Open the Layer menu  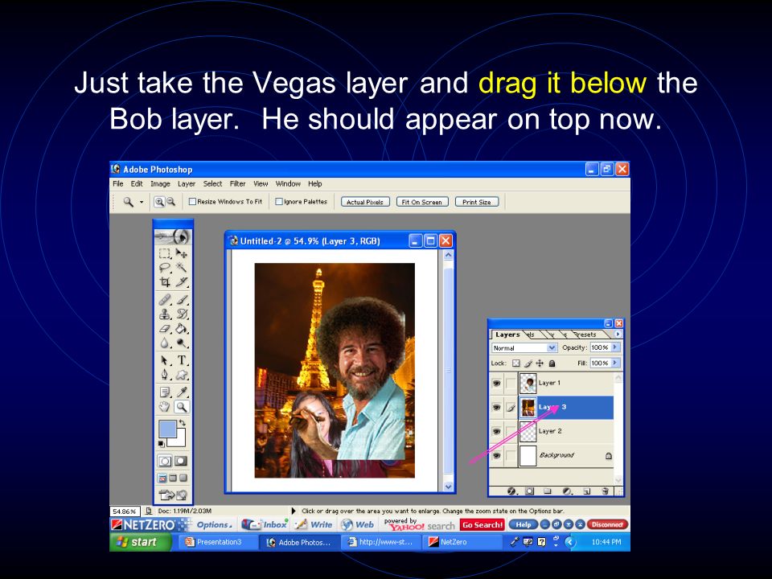point(186,183)
